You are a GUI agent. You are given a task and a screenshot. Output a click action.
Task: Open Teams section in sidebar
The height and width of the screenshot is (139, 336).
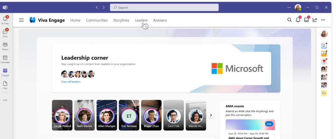point(5,46)
